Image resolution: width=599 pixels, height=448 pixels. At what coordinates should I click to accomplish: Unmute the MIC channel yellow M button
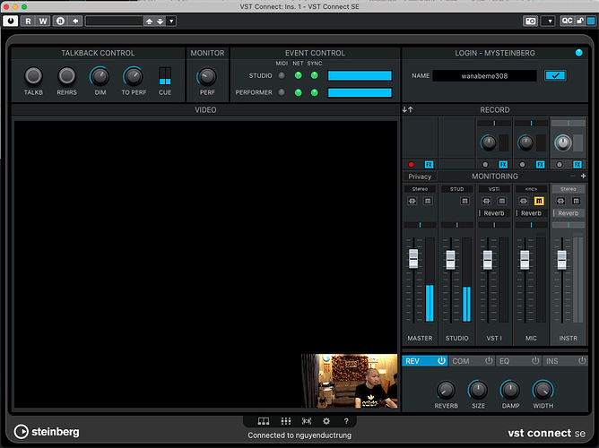(x=539, y=201)
